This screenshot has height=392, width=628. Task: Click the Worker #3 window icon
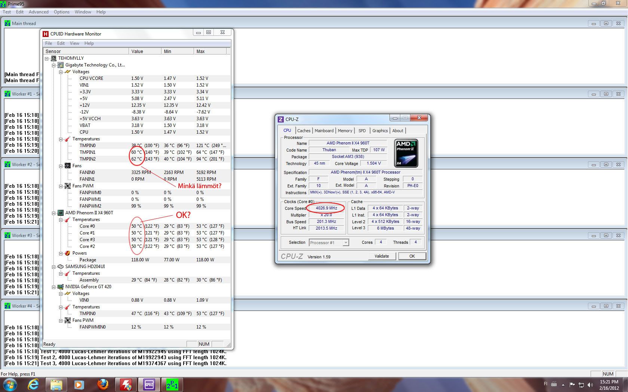tap(7, 235)
